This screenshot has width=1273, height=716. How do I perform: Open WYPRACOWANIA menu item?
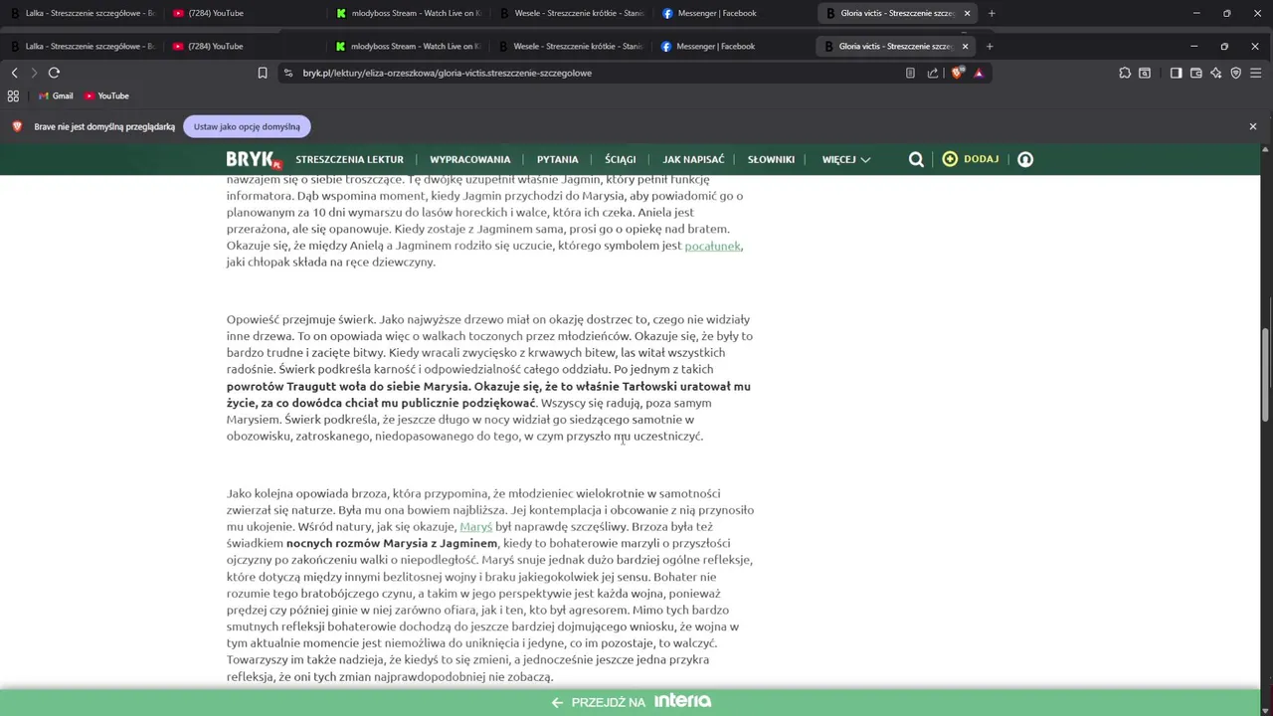pyautogui.click(x=469, y=159)
